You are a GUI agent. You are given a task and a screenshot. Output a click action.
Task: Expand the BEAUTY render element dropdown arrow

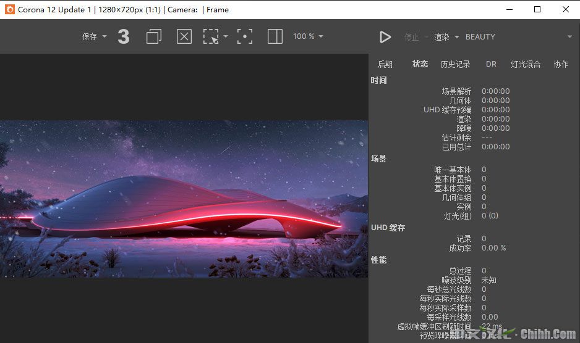(x=569, y=37)
